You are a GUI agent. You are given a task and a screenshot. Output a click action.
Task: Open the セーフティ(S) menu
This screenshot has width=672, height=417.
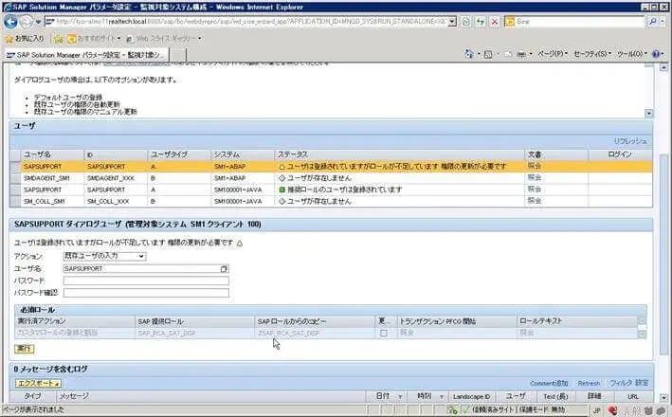pyautogui.click(x=592, y=54)
